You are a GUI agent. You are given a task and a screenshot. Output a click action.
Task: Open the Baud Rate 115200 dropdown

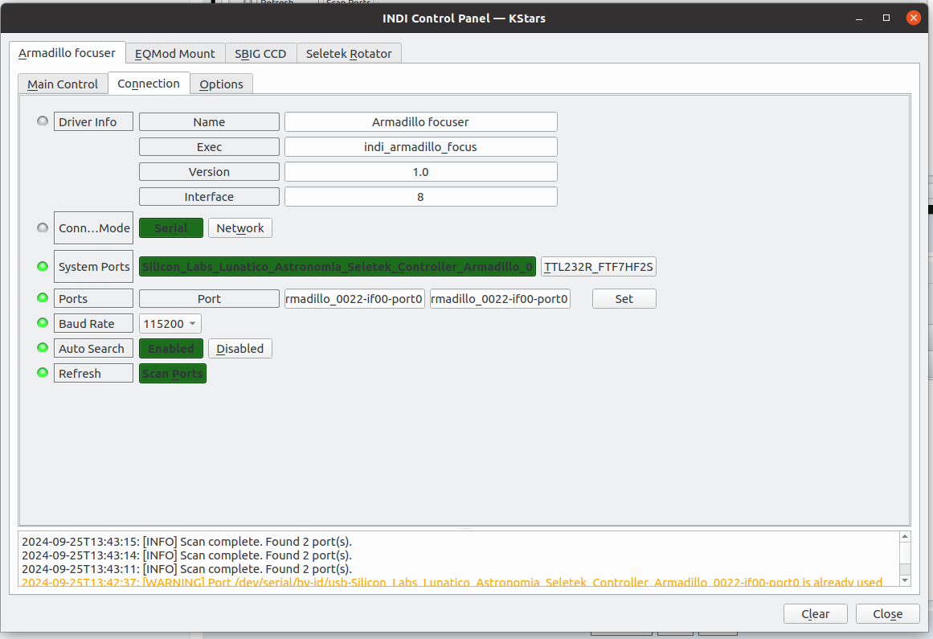click(x=170, y=324)
